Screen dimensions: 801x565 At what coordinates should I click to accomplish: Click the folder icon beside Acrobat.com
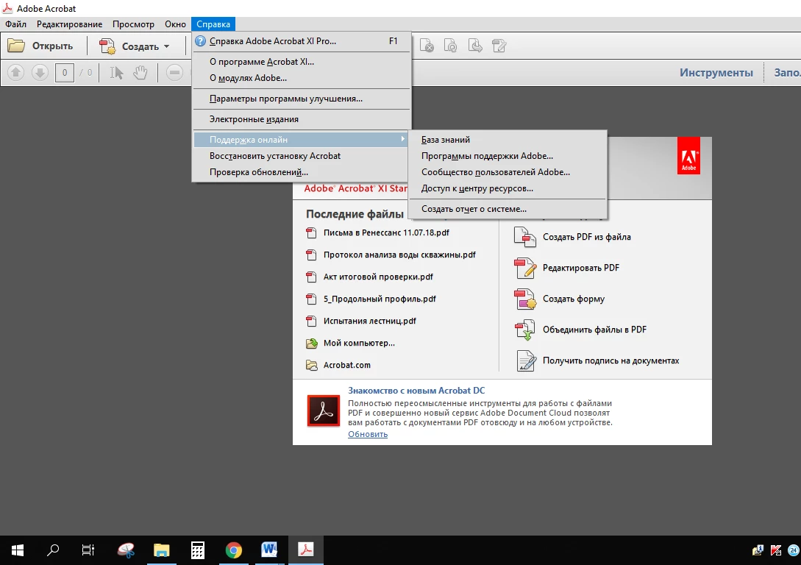click(312, 365)
